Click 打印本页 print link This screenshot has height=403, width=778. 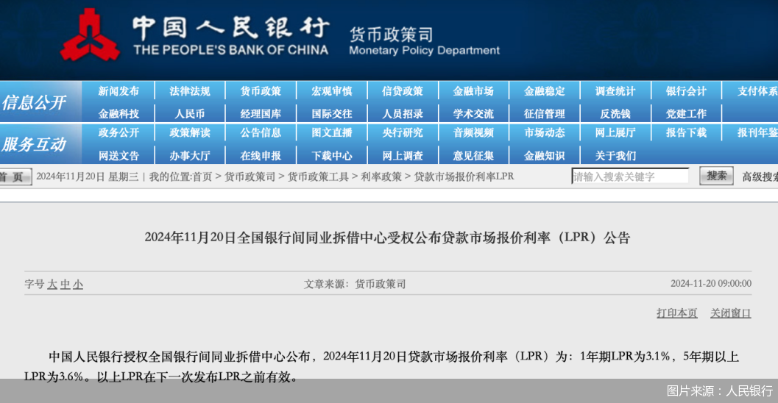point(676,313)
